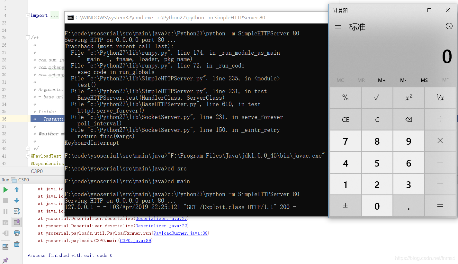Click 'Process finished with exit code 0' text
Screen dimensions: 458x264
click(x=70, y=255)
